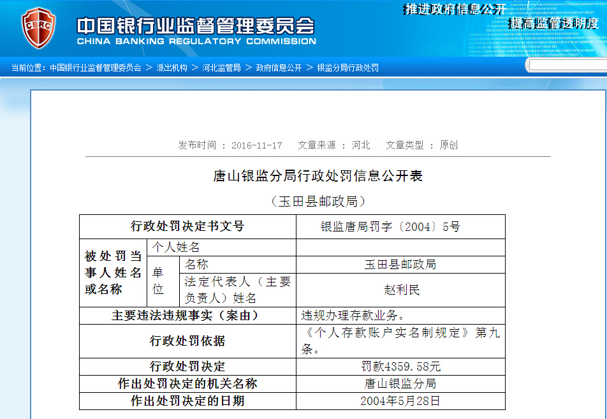Select document number 银监唐局罚字〔2004〕5号

[390, 226]
